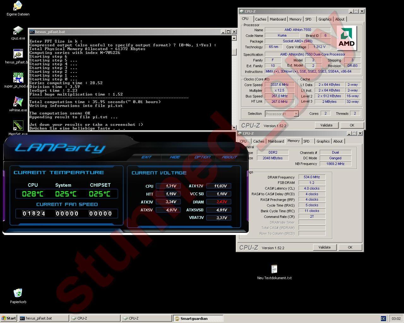
Task: Click the Chipset temperature 025°C readout
Action: [x=100, y=194]
